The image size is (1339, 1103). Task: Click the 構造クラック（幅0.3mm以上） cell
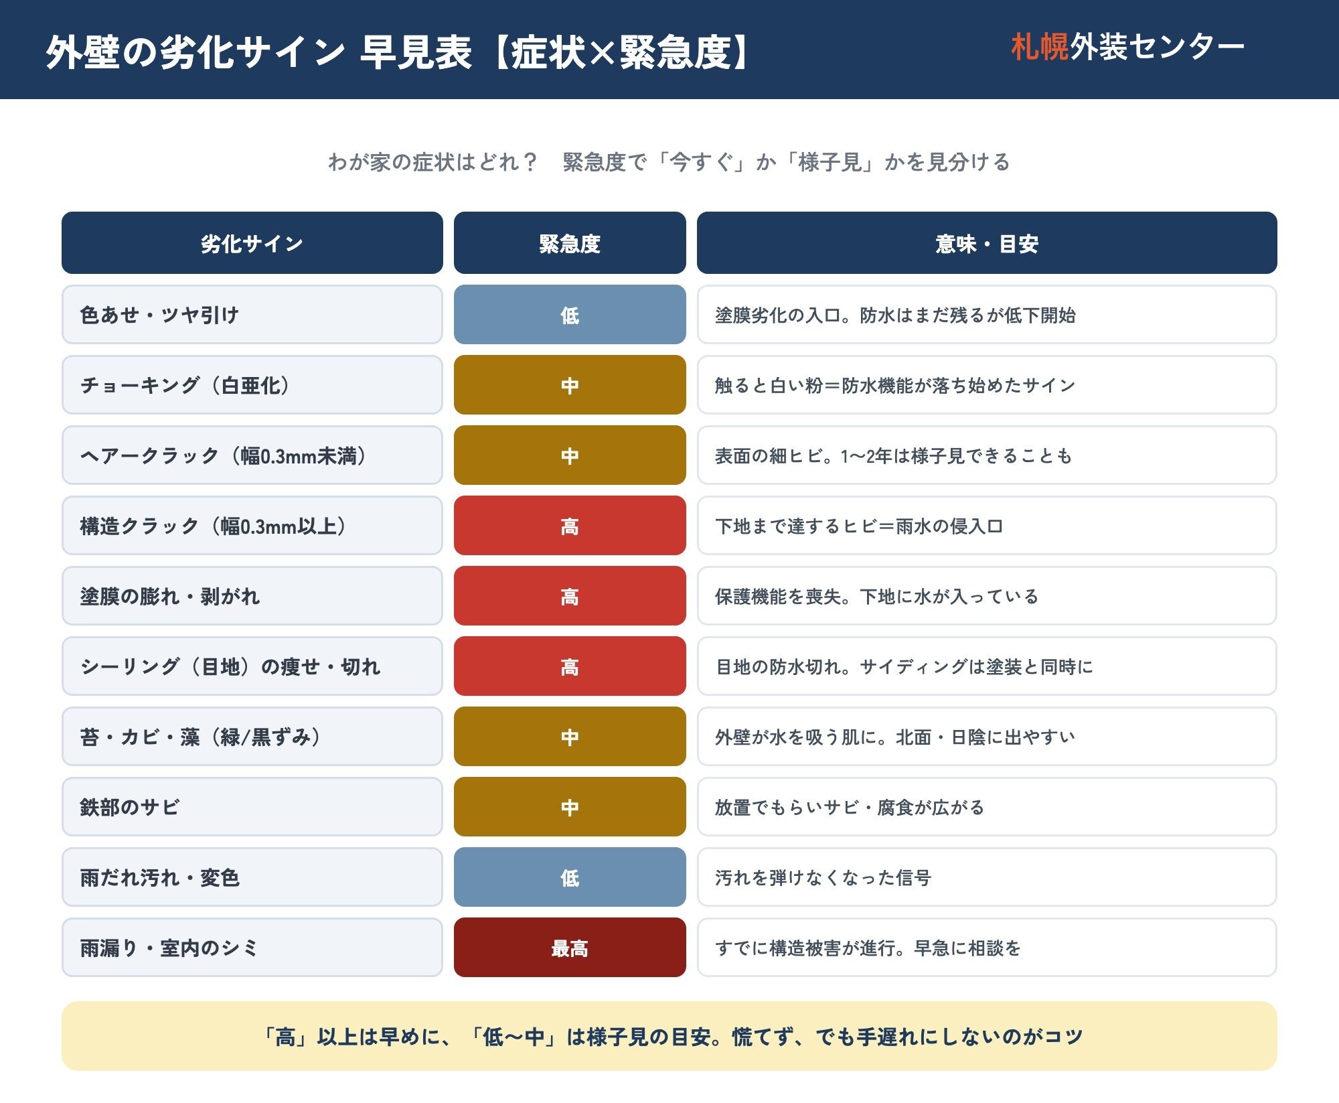click(252, 526)
